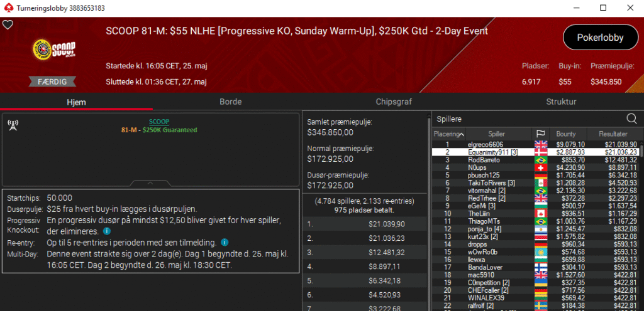Switch to the Hjem tab

[76, 102]
